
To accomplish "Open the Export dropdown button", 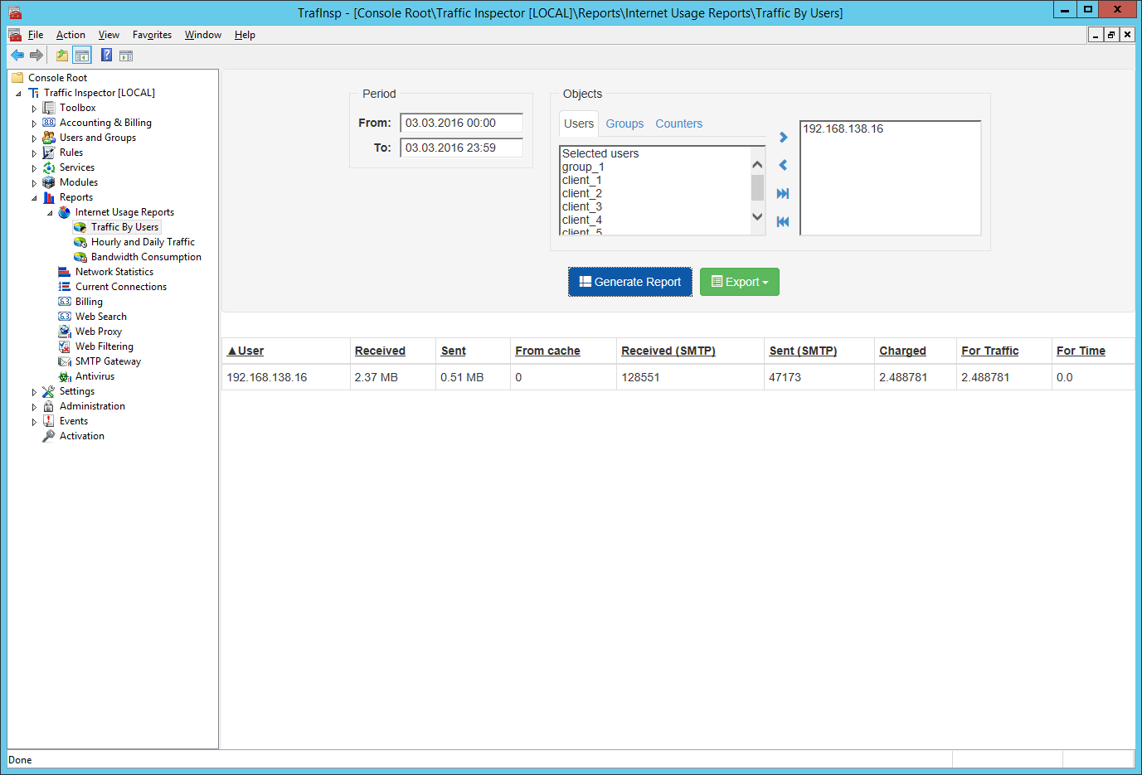I will click(740, 282).
